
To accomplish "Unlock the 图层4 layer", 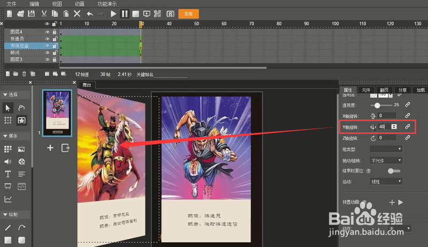I will pyautogui.click(x=55, y=32).
